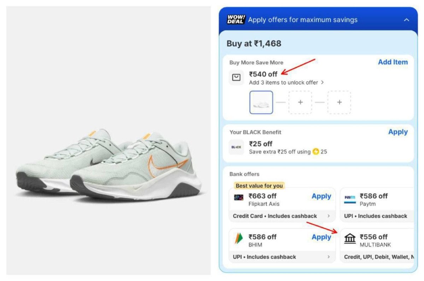Click the Add Item link
This screenshot has width=424, height=281.
[393, 62]
